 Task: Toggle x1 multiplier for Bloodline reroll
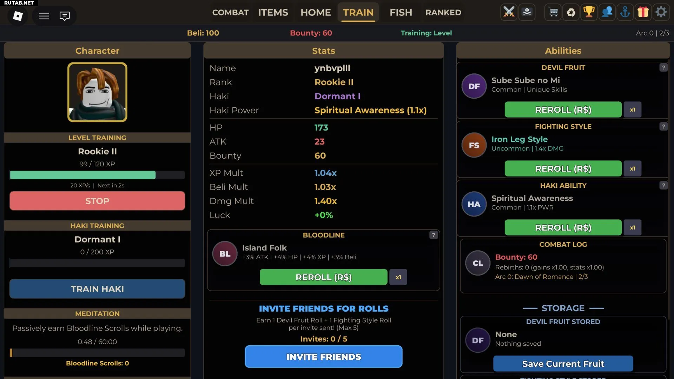398,277
